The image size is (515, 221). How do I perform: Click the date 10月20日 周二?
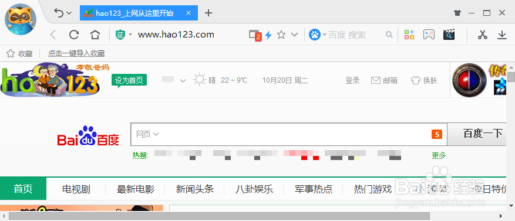pyautogui.click(x=285, y=80)
